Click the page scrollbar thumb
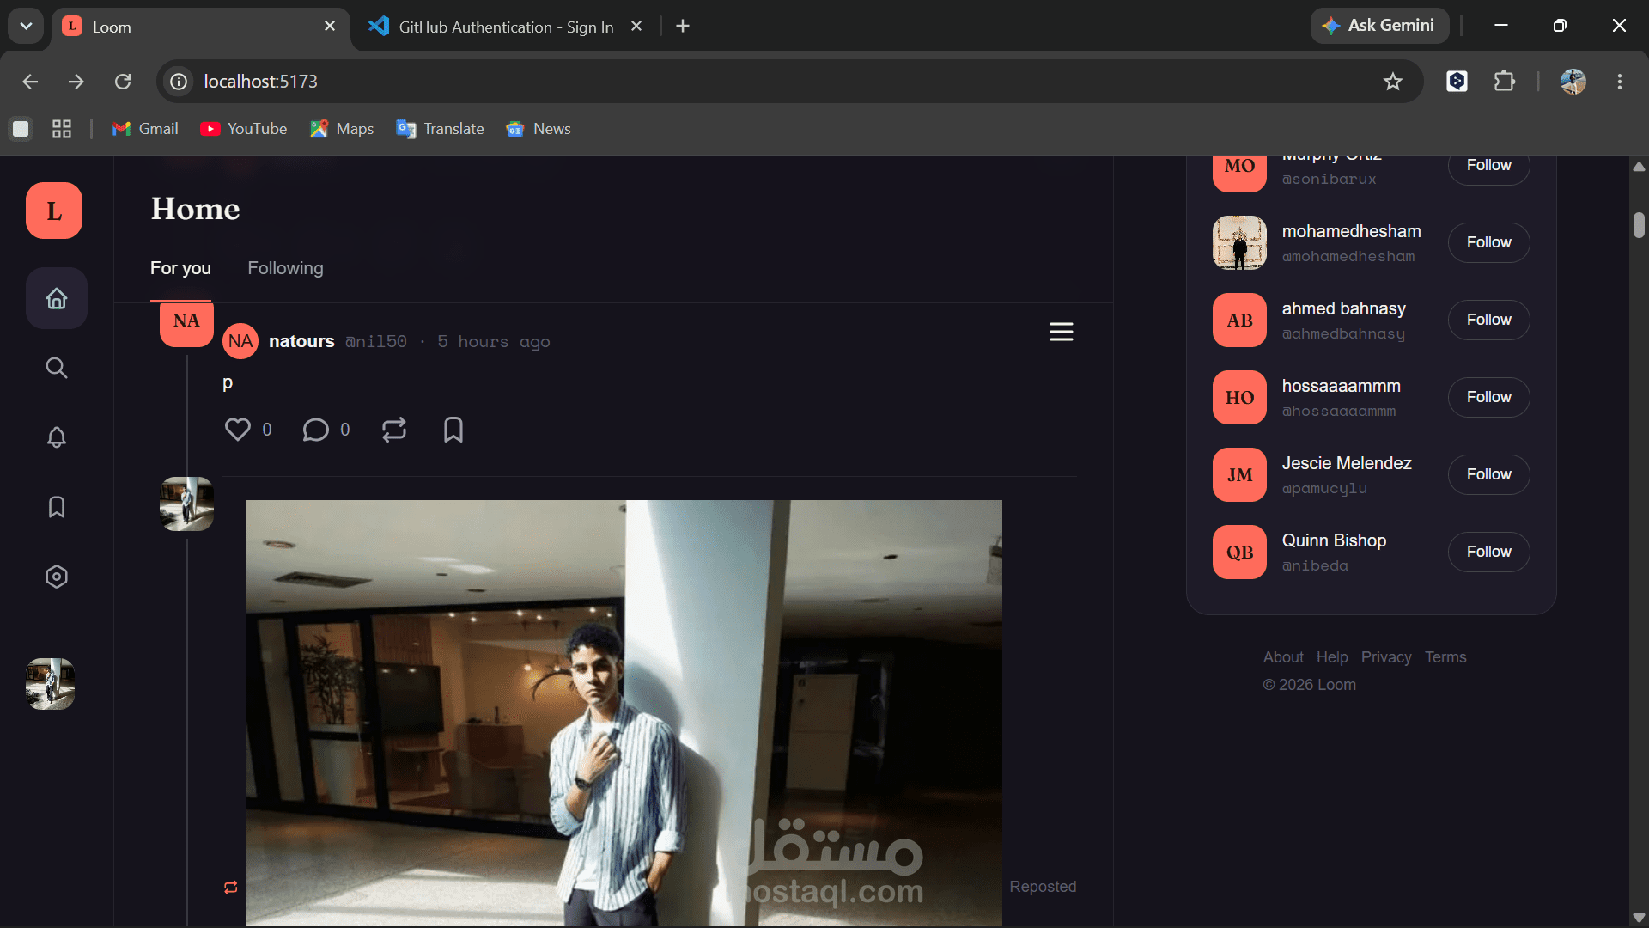Viewport: 1649px width, 928px height. click(1639, 225)
